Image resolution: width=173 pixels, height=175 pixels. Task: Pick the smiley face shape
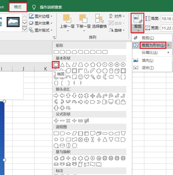point(81,77)
